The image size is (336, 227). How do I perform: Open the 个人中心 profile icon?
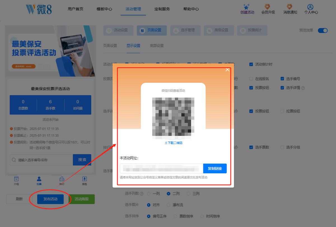[x=311, y=9]
